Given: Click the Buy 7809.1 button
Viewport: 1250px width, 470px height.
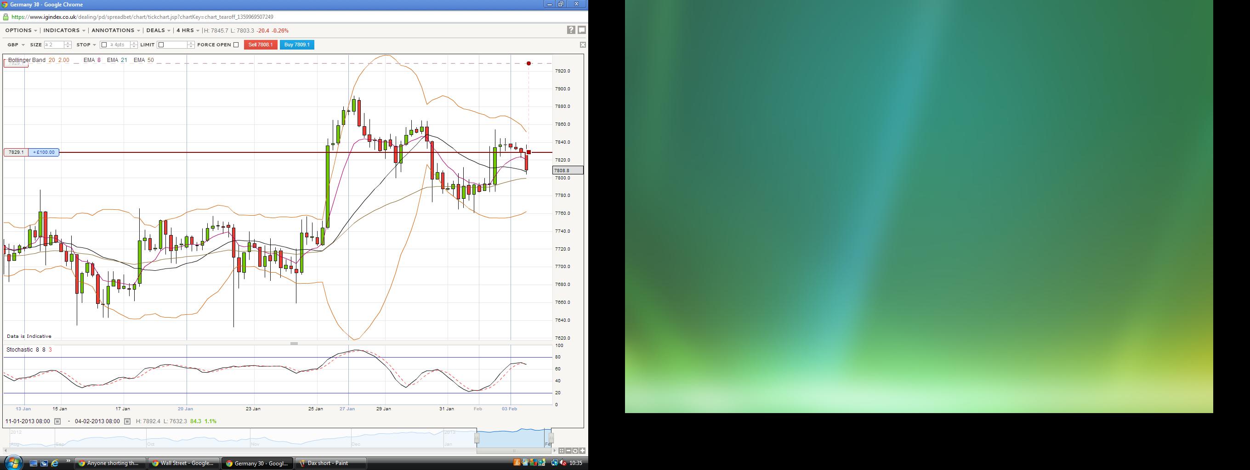Looking at the screenshot, I should point(297,45).
